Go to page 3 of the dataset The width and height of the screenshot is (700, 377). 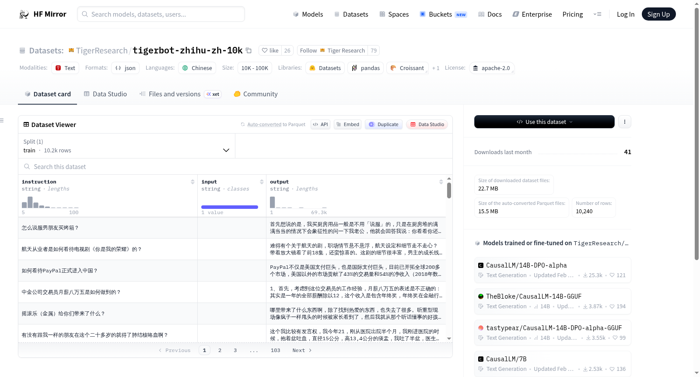235,350
